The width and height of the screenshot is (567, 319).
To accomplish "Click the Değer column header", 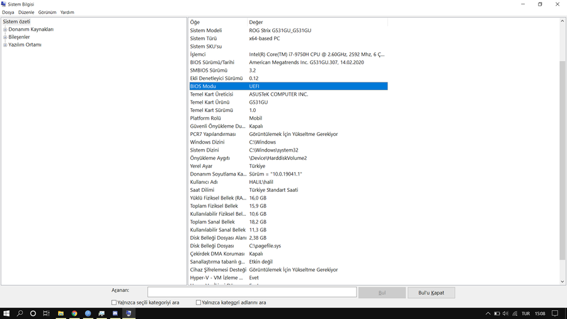I will pos(318,22).
